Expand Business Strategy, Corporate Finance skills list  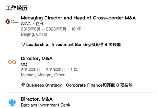point(79,85)
